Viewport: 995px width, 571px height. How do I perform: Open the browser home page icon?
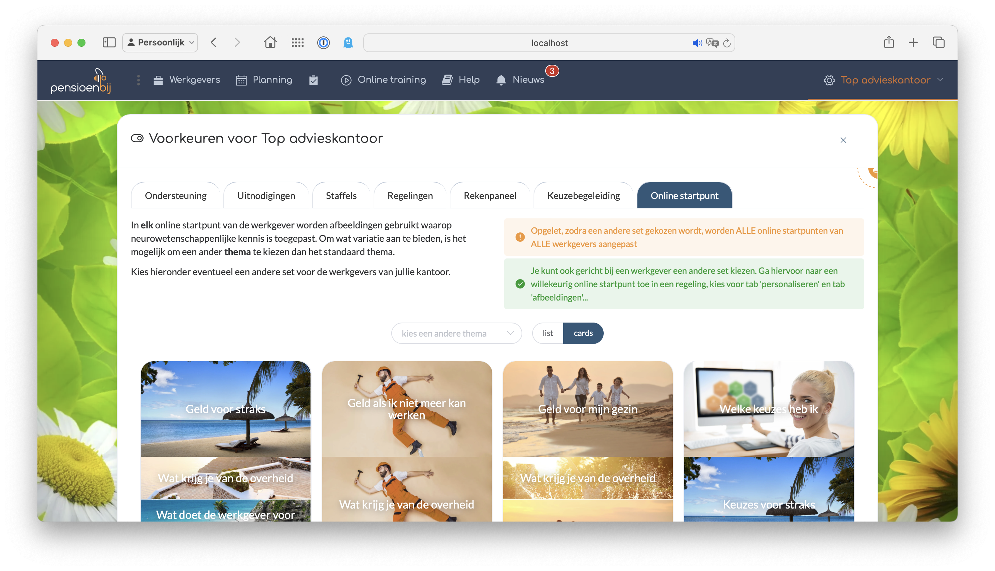click(270, 42)
